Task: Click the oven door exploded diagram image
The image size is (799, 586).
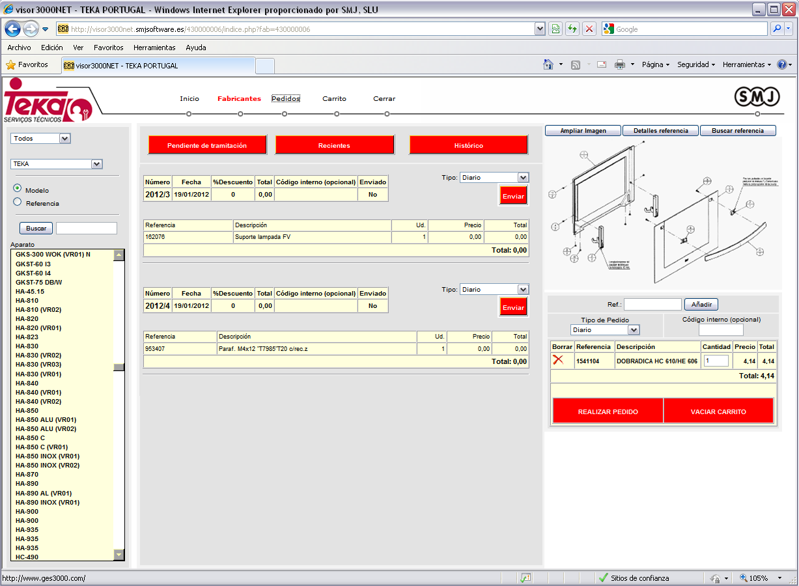Action: click(663, 214)
